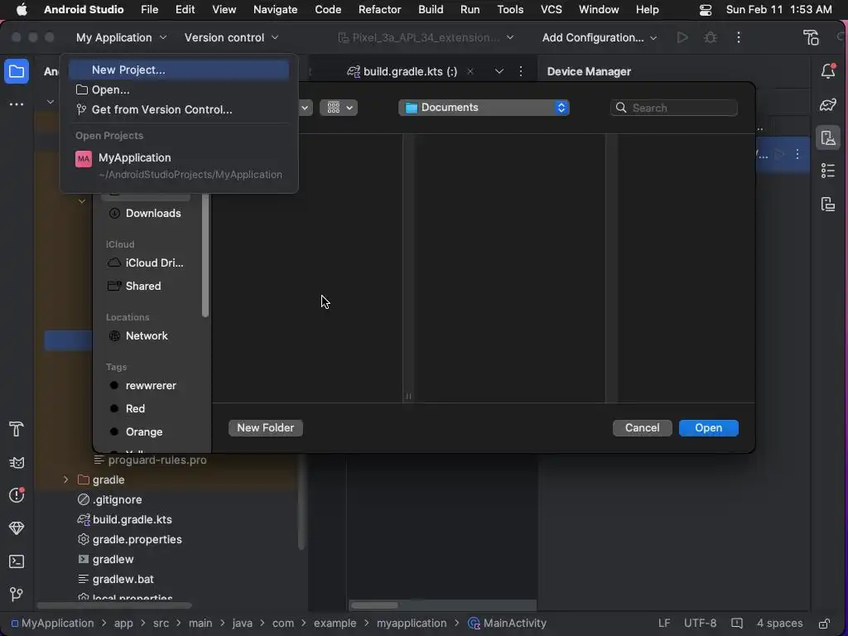Click the MyApplication MA project icon
Image resolution: width=848 pixels, height=636 pixels.
[84, 159]
